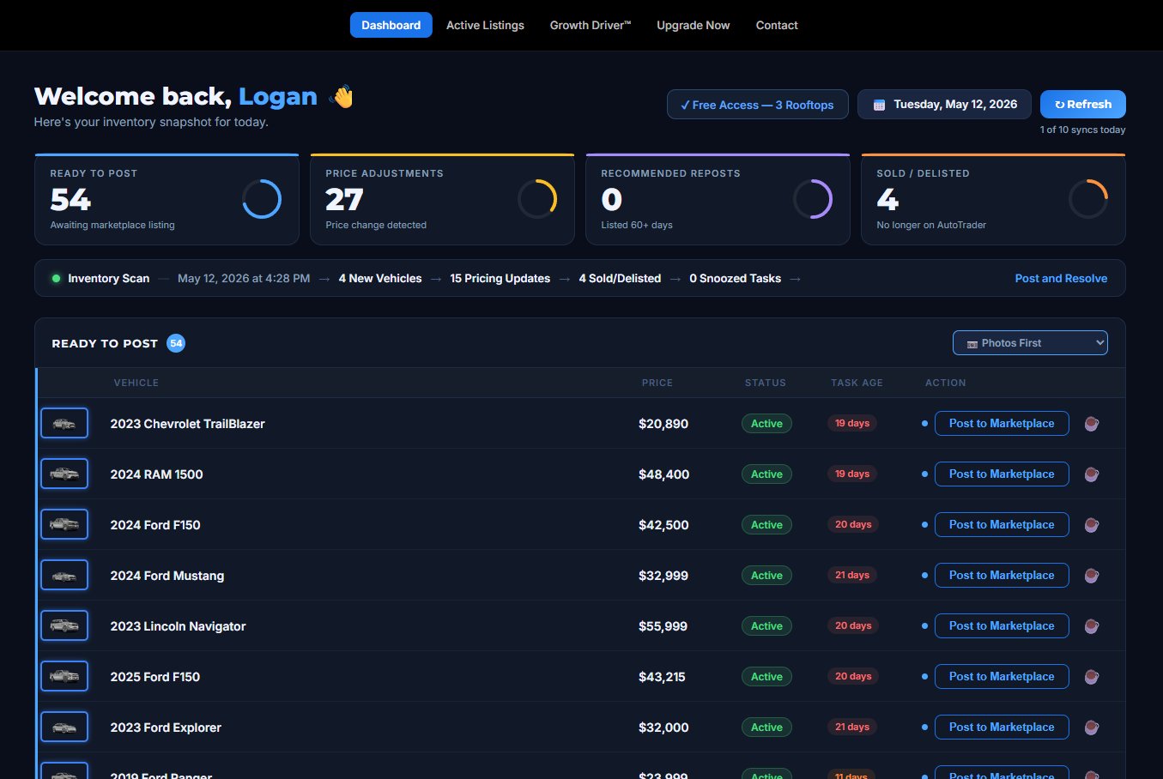Screen dimensions: 1163x779
Task: Open the Photos First sort dropdown
Action: (1030, 343)
